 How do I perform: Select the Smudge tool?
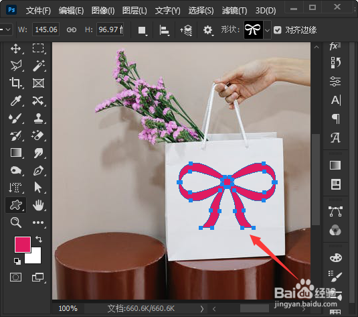pyautogui.click(x=38, y=153)
